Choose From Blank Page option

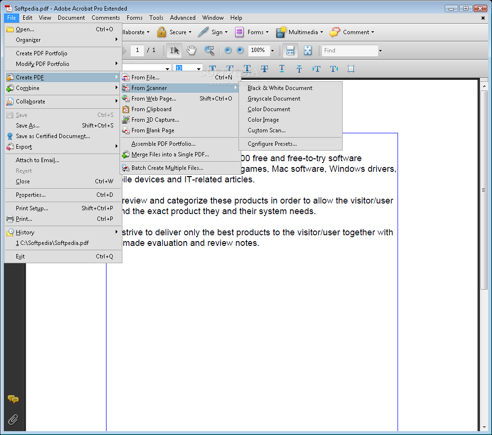(x=180, y=130)
